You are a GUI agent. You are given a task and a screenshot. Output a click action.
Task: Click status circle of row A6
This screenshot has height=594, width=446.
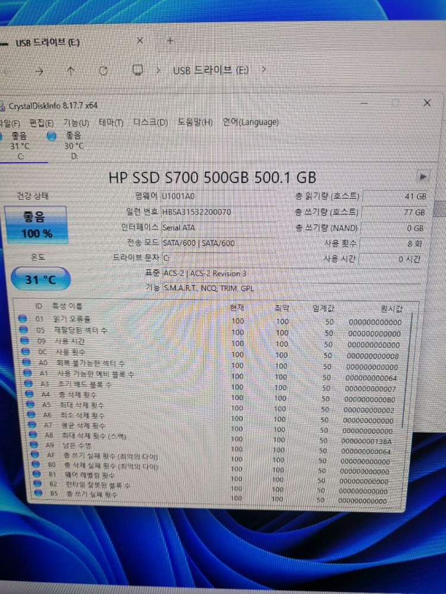point(32,415)
